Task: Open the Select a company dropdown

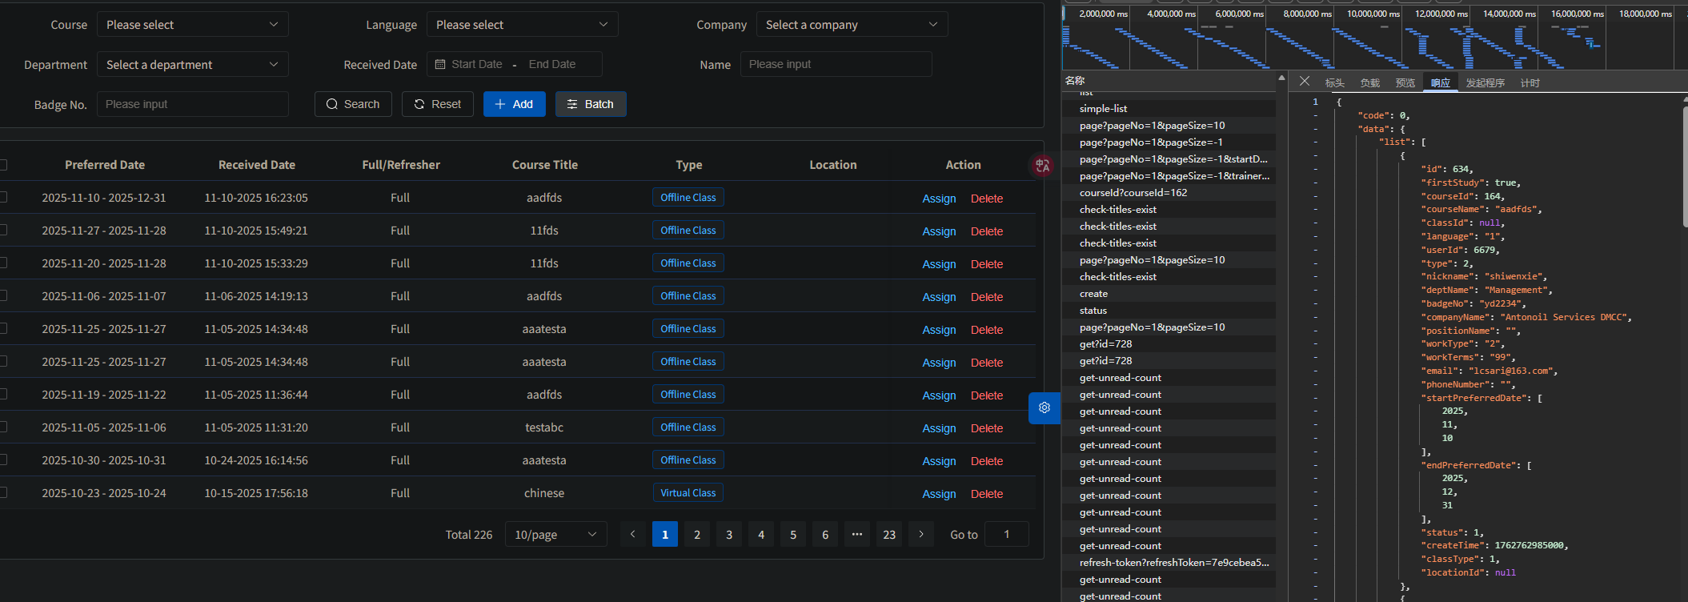Action: tap(852, 25)
